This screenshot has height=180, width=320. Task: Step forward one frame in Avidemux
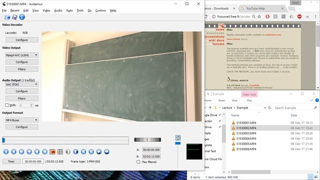[x=29, y=151]
